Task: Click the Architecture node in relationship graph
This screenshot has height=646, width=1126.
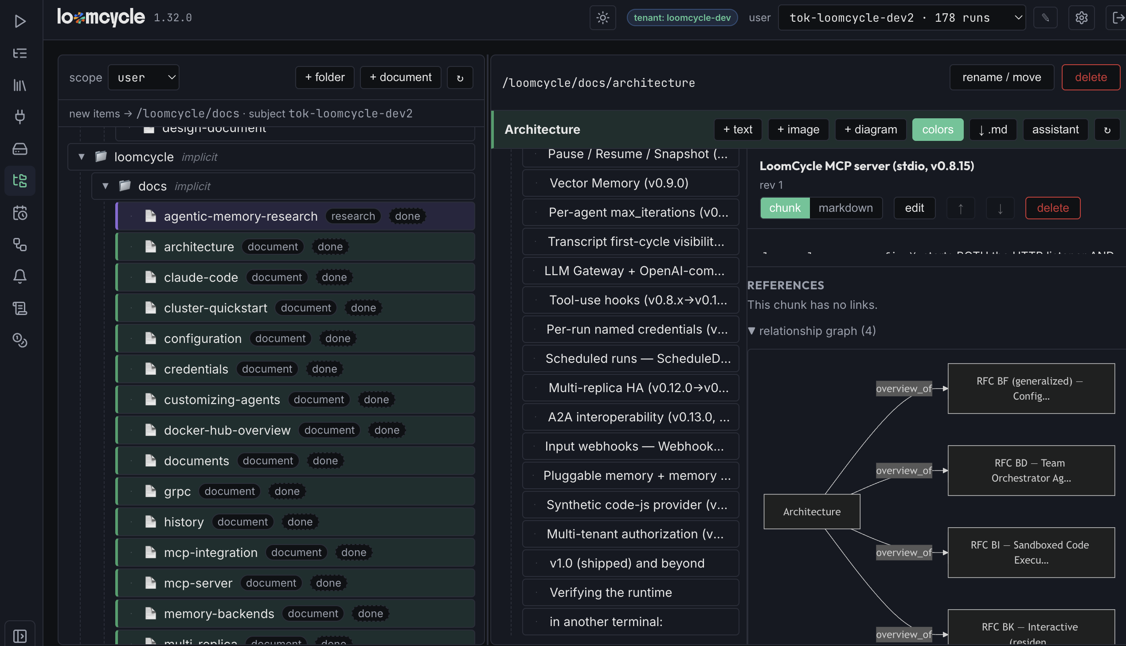Action: click(811, 512)
